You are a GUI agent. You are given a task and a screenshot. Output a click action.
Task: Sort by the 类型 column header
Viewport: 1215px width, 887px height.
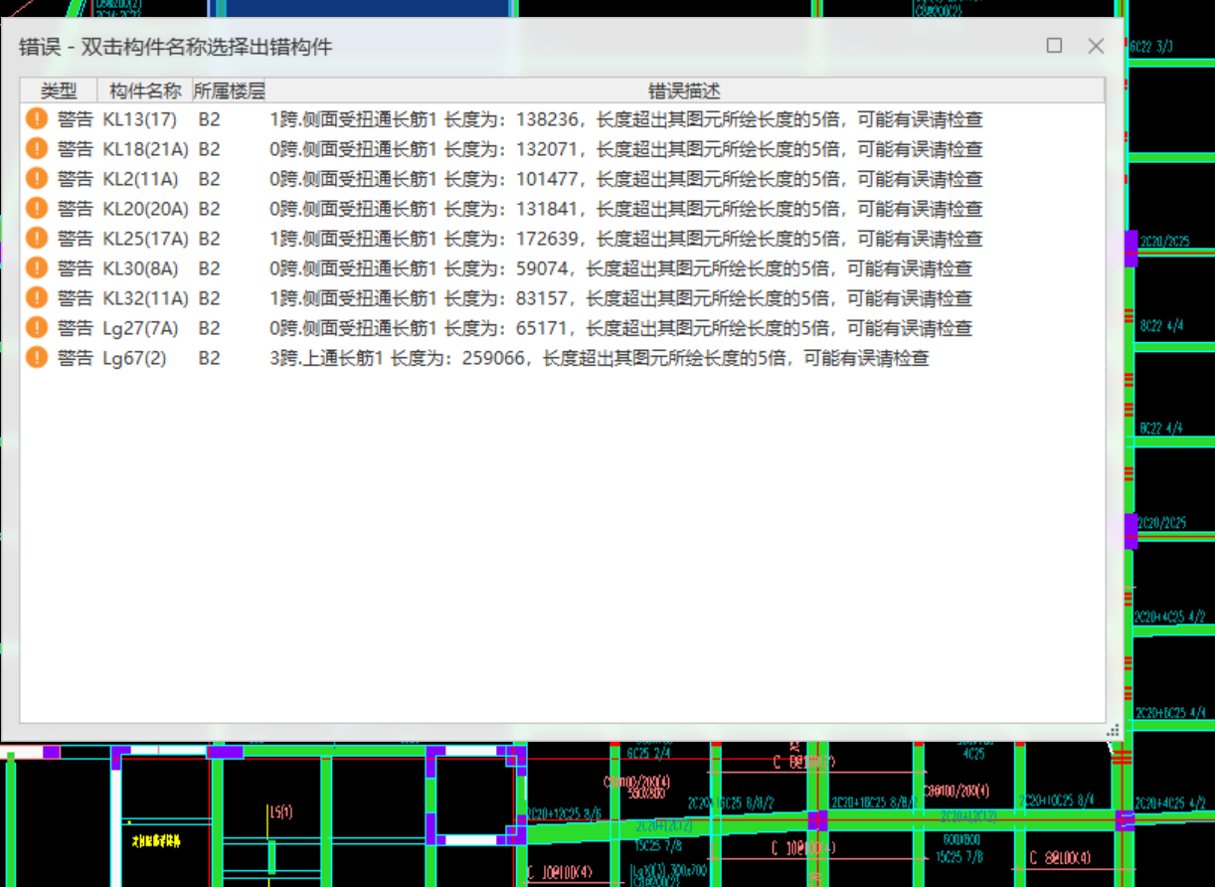pos(59,90)
